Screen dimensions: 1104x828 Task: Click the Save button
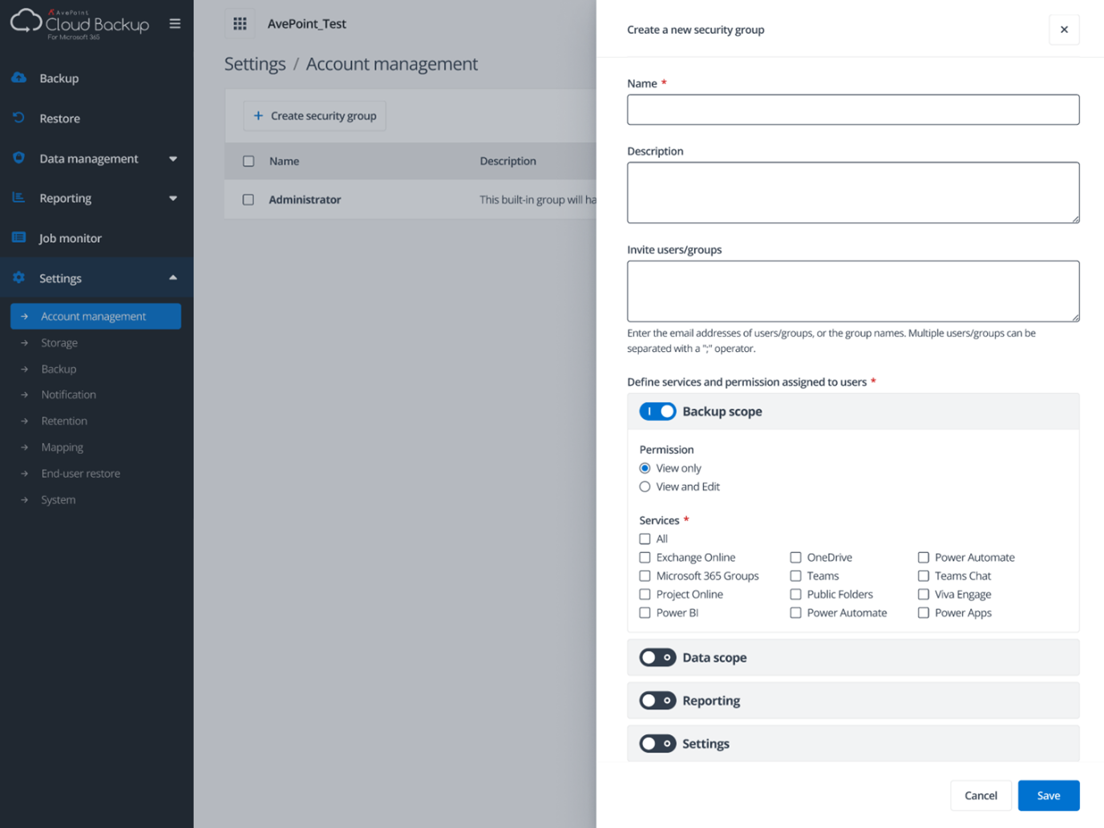(x=1049, y=795)
